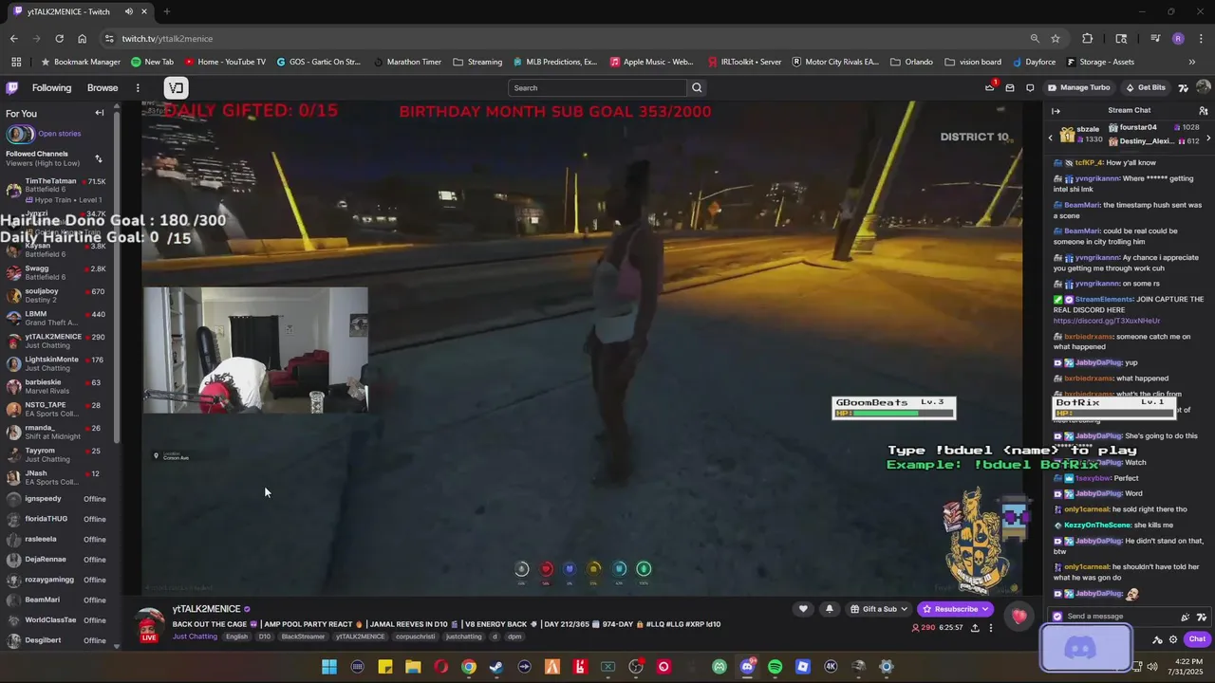Open Chrome from the taskbar

pyautogui.click(x=469, y=667)
